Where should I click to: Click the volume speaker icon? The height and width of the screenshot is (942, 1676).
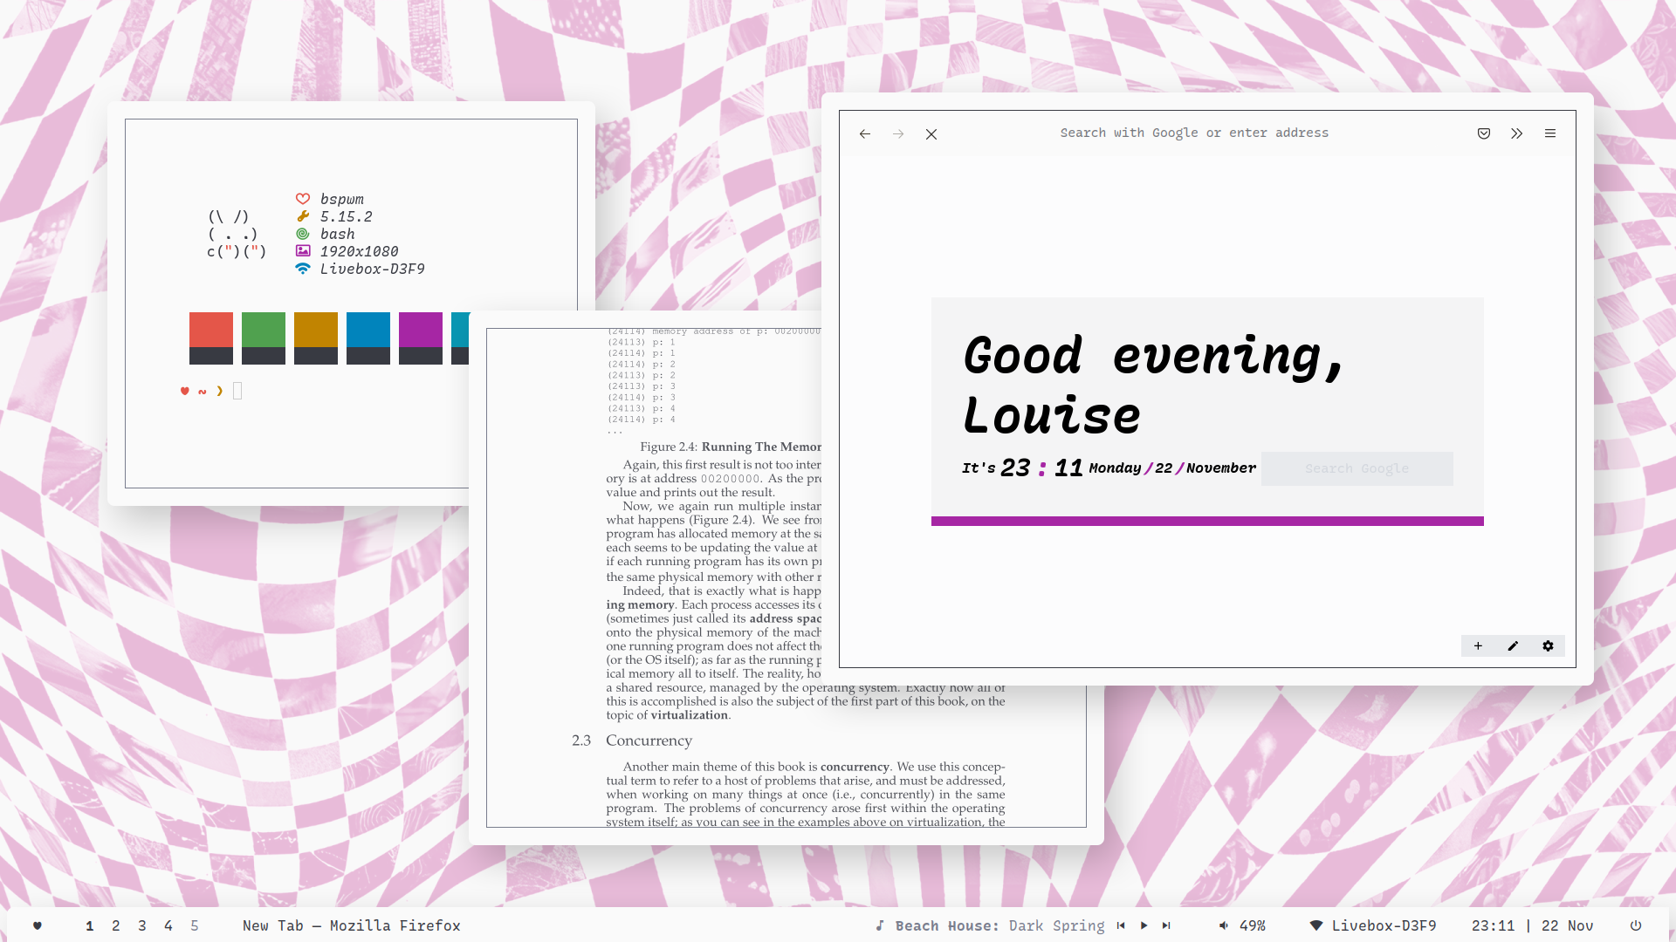pos(1223,925)
